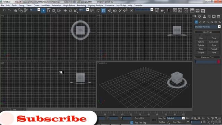Switch to Hierarchy command panel tab
Viewport: 222px width, 125px height.
coord(204,16)
